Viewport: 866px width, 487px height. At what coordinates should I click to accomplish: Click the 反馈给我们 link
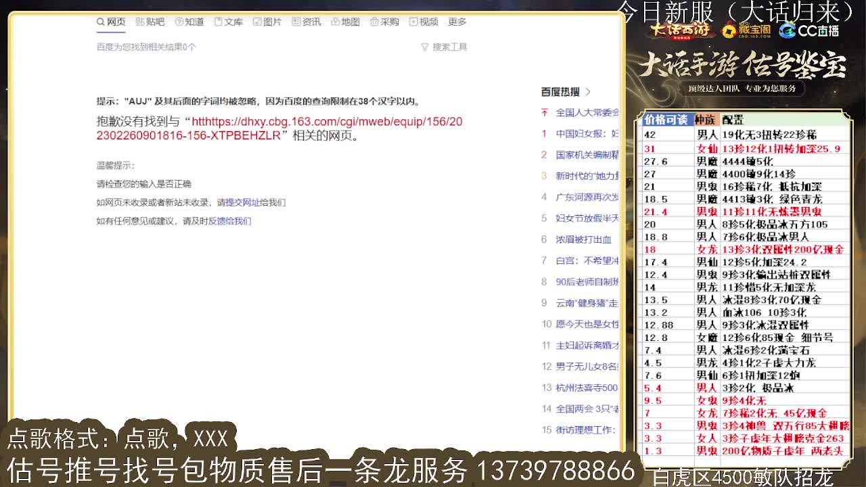[229, 221]
